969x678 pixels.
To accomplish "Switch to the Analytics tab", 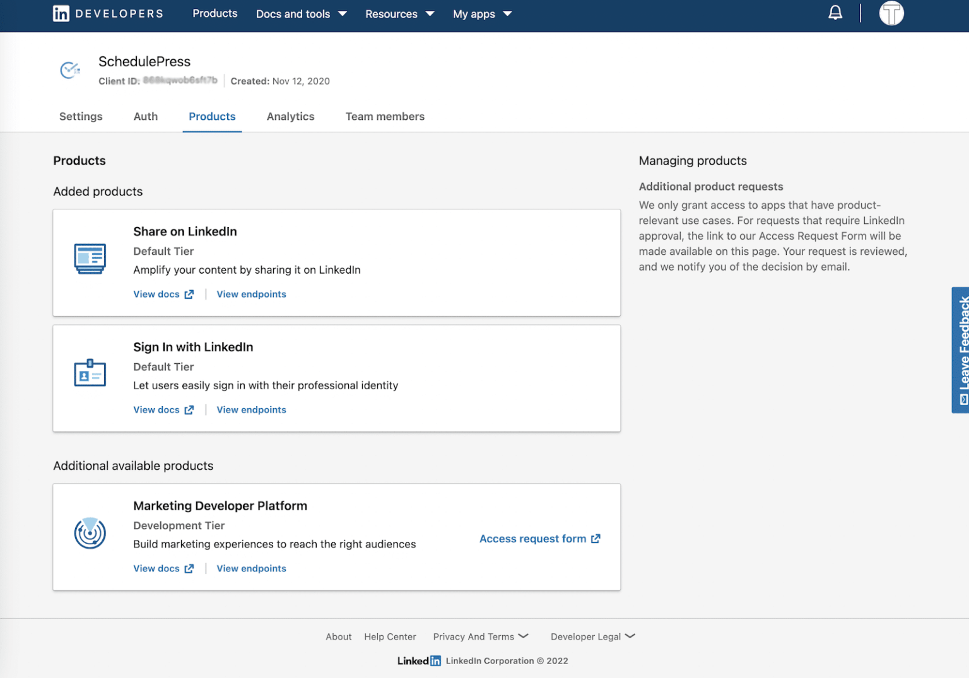I will pyautogui.click(x=290, y=116).
